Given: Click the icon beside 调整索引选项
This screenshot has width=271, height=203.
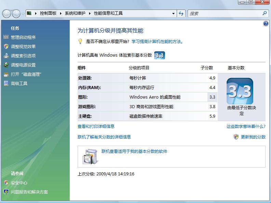Looking at the screenshot, I should point(6,55).
